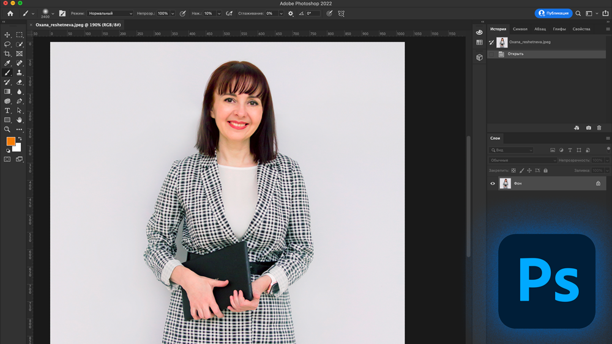
Task: Toggle Quick Mask mode
Action: [x=7, y=159]
